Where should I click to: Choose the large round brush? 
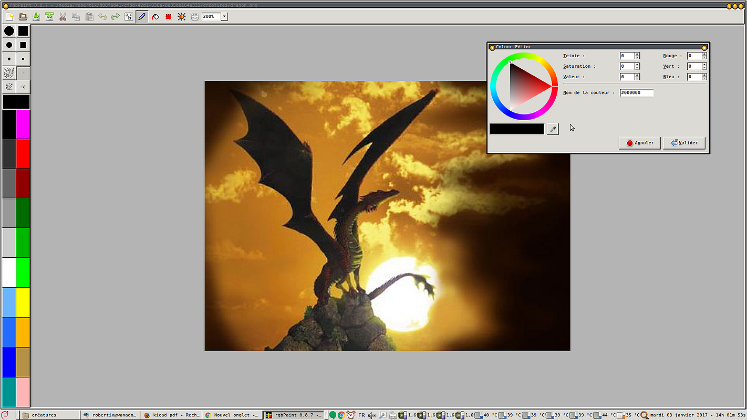(x=9, y=31)
